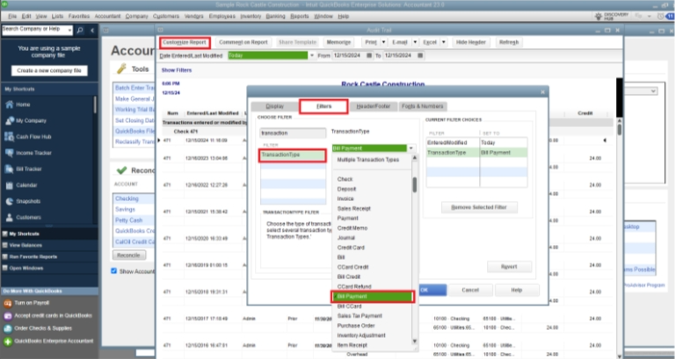The height and width of the screenshot is (359, 675).
Task: Open Open Windows in sidebar
Action: coord(25,269)
